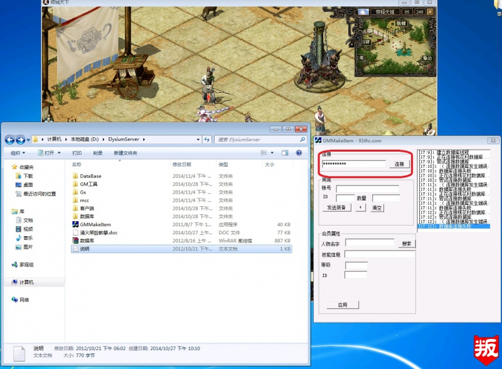Viewport: 502px width, 369px height.
Task: Open 下载 in the Explorer navigation pane
Action: click(x=24, y=176)
